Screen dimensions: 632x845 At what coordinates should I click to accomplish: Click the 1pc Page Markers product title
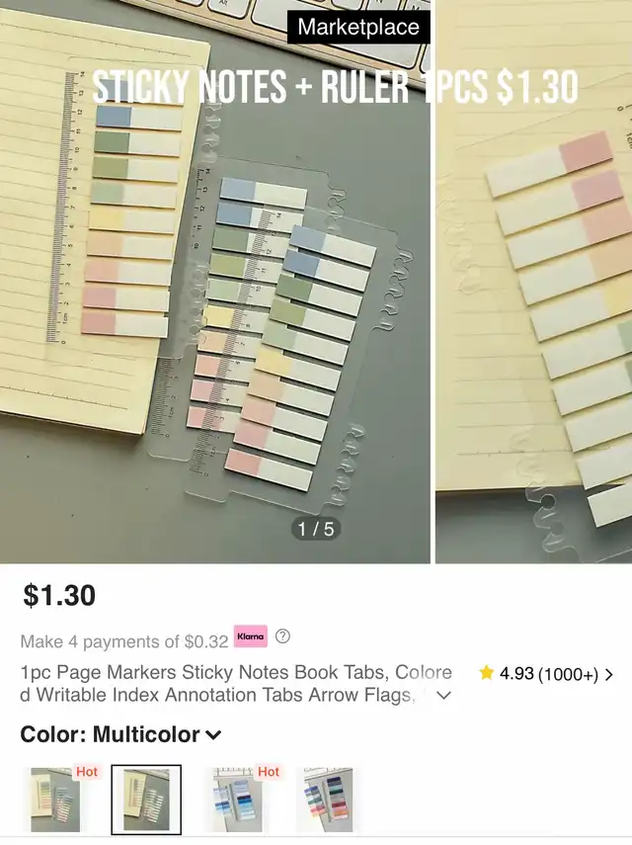pos(236,683)
